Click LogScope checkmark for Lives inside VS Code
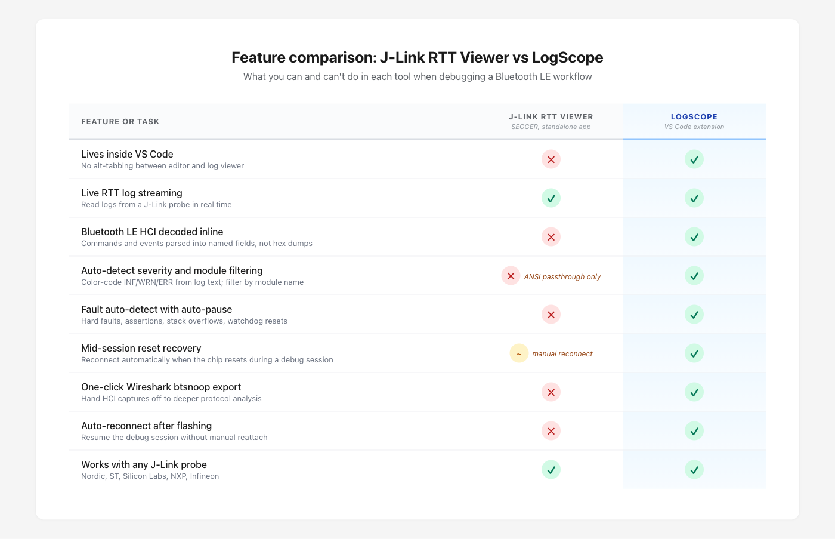The image size is (835, 539). point(694,159)
